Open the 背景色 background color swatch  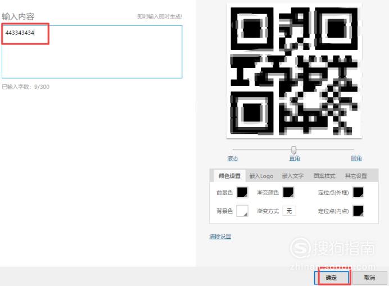point(242,211)
